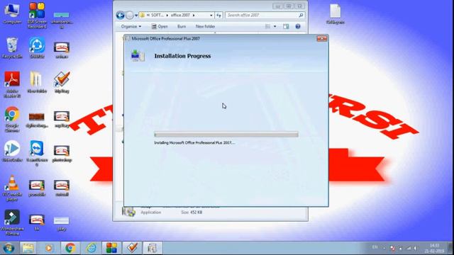Open VLC media player shortcut

(x=12, y=188)
